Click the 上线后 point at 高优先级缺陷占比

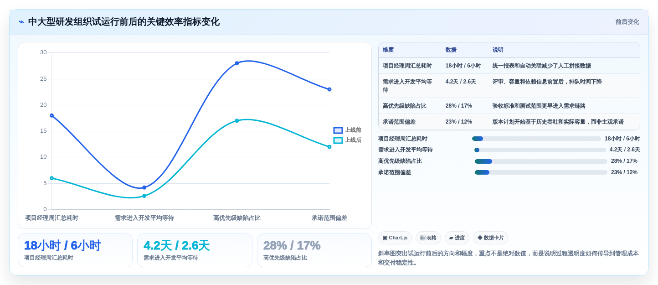click(237, 121)
